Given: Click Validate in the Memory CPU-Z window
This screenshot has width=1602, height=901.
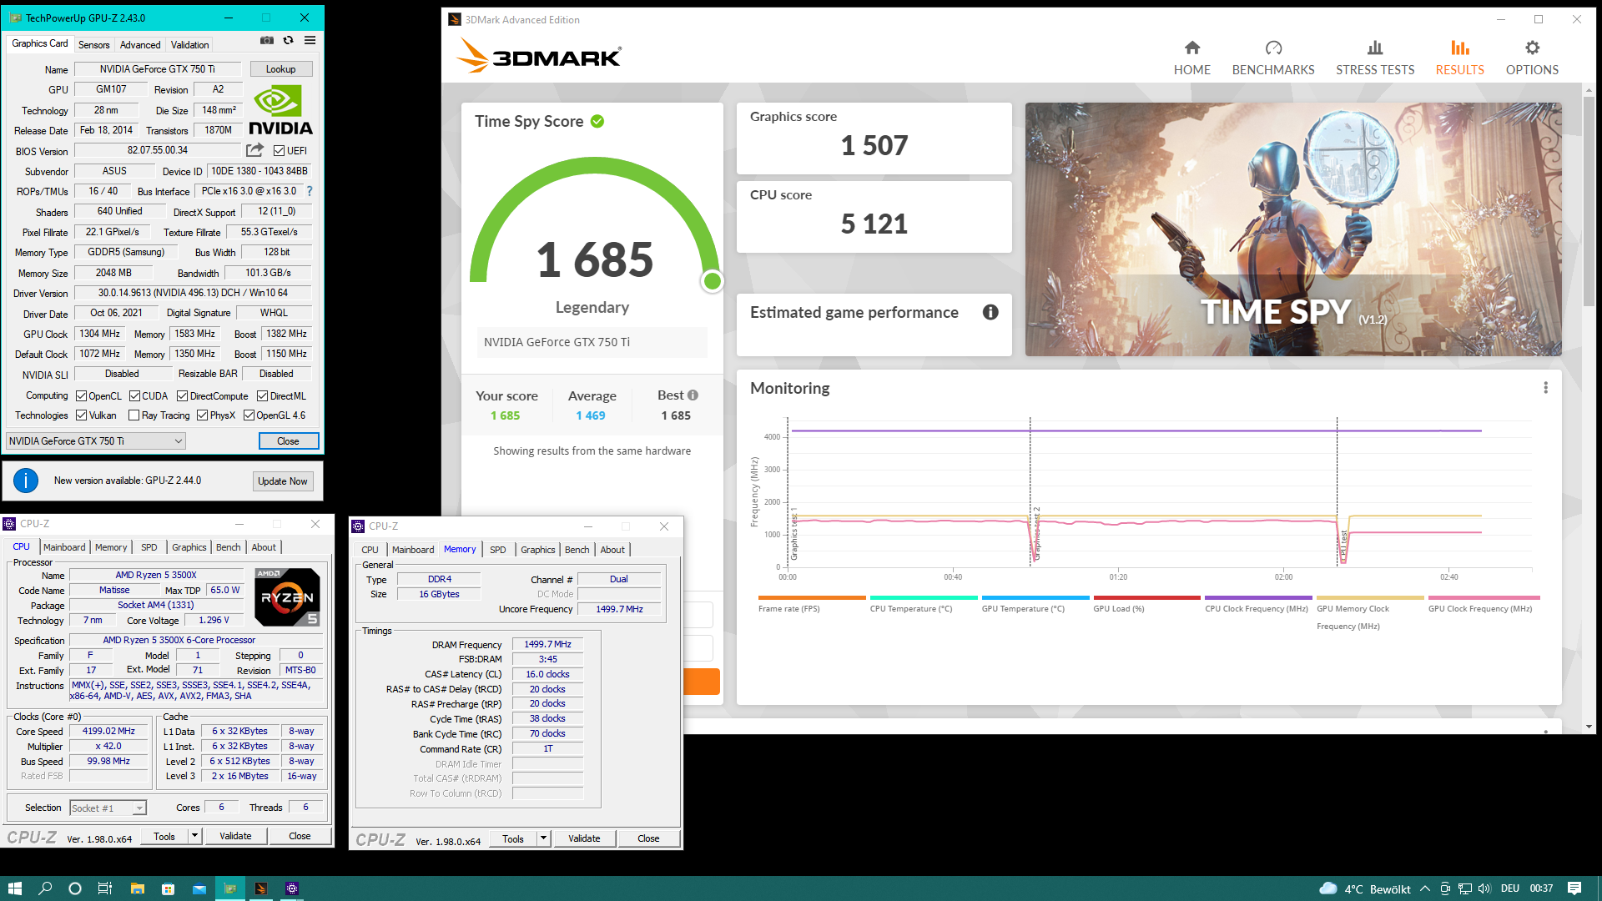Looking at the screenshot, I should pyautogui.click(x=584, y=838).
